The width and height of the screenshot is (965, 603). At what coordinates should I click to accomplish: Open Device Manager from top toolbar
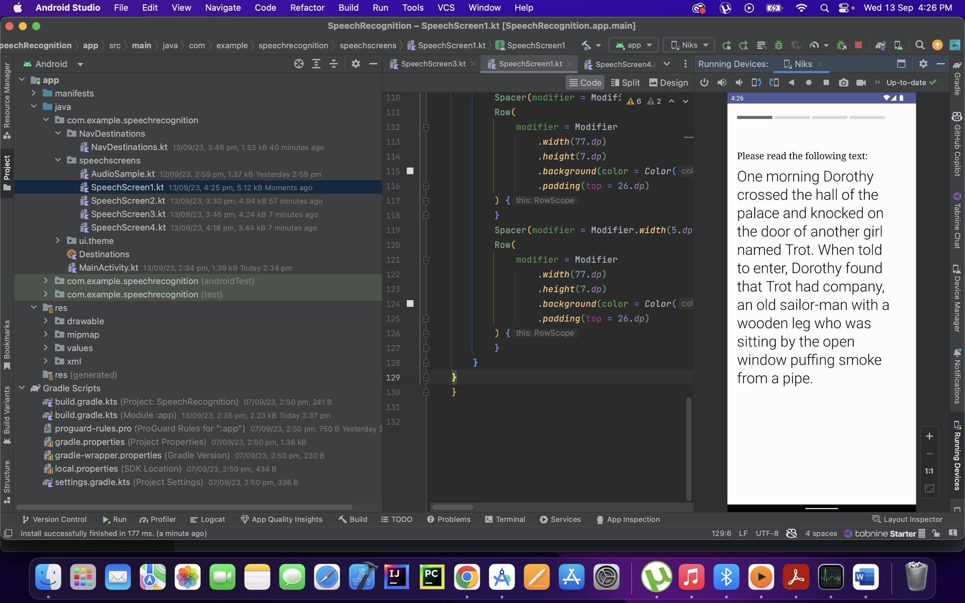pos(898,45)
